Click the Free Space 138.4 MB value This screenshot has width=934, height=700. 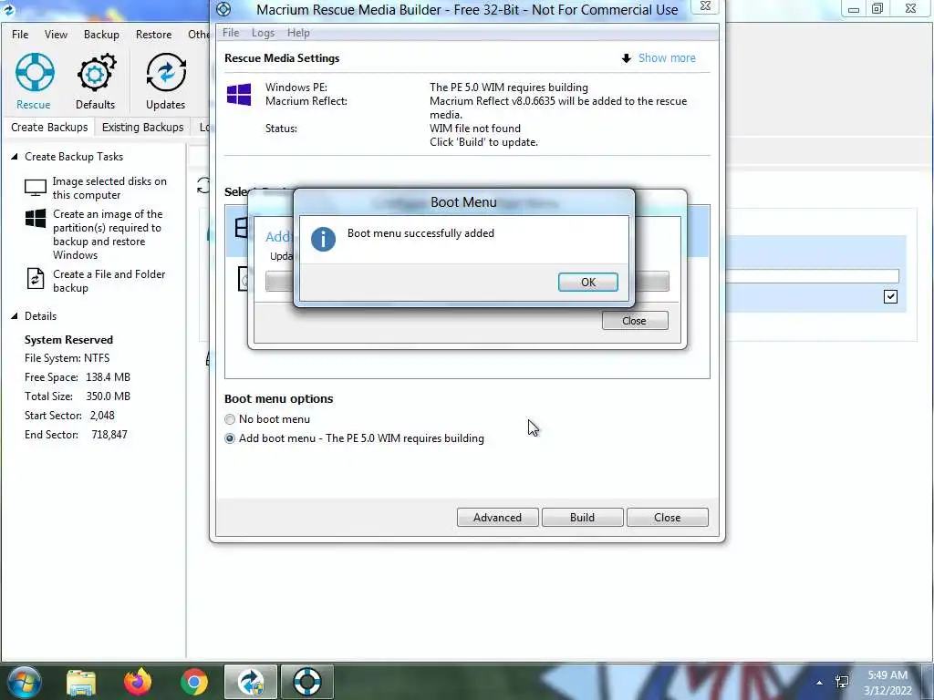click(108, 377)
